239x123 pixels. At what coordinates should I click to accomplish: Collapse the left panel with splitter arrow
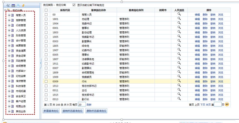point(40,63)
